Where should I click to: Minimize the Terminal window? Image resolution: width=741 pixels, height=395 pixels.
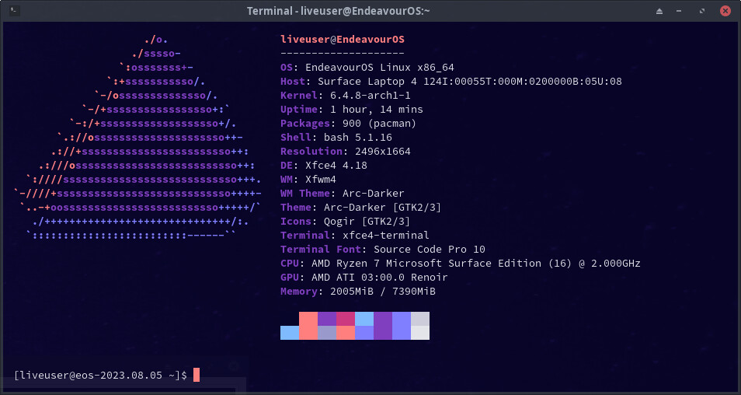679,11
